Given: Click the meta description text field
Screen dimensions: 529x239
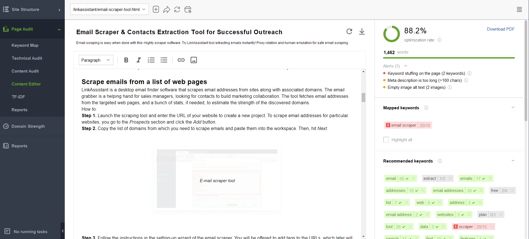Looking at the screenshot, I should [212, 43].
